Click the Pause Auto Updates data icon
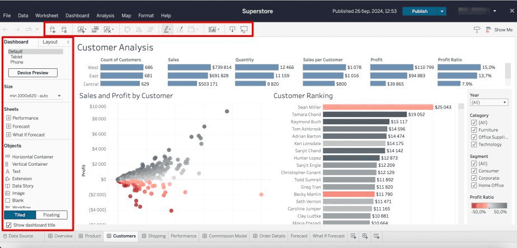The image size is (517, 248). pyautogui.click(x=64, y=29)
